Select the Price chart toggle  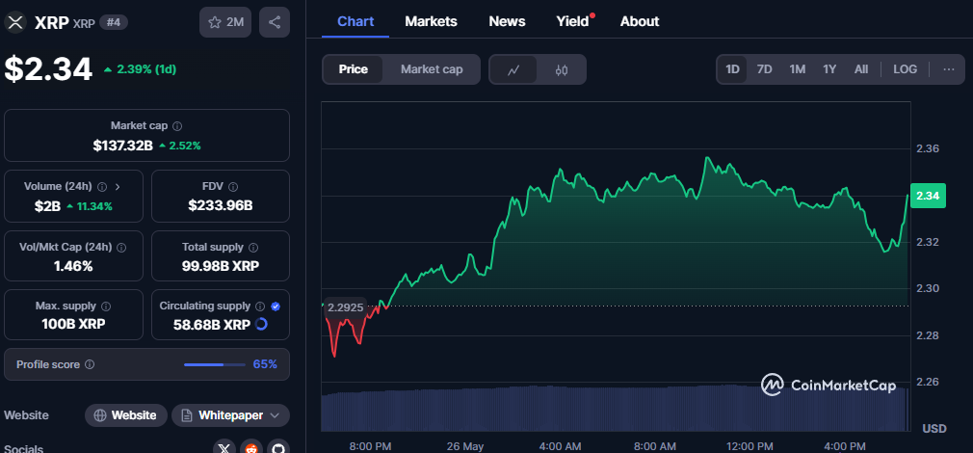click(x=354, y=69)
